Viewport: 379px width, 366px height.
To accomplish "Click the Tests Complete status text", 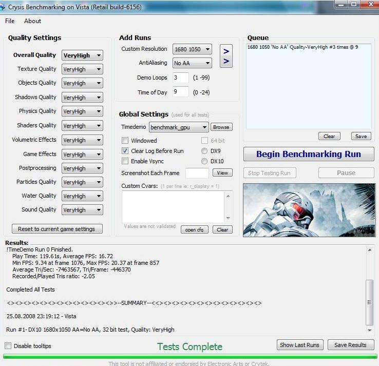I will click(x=189, y=346).
